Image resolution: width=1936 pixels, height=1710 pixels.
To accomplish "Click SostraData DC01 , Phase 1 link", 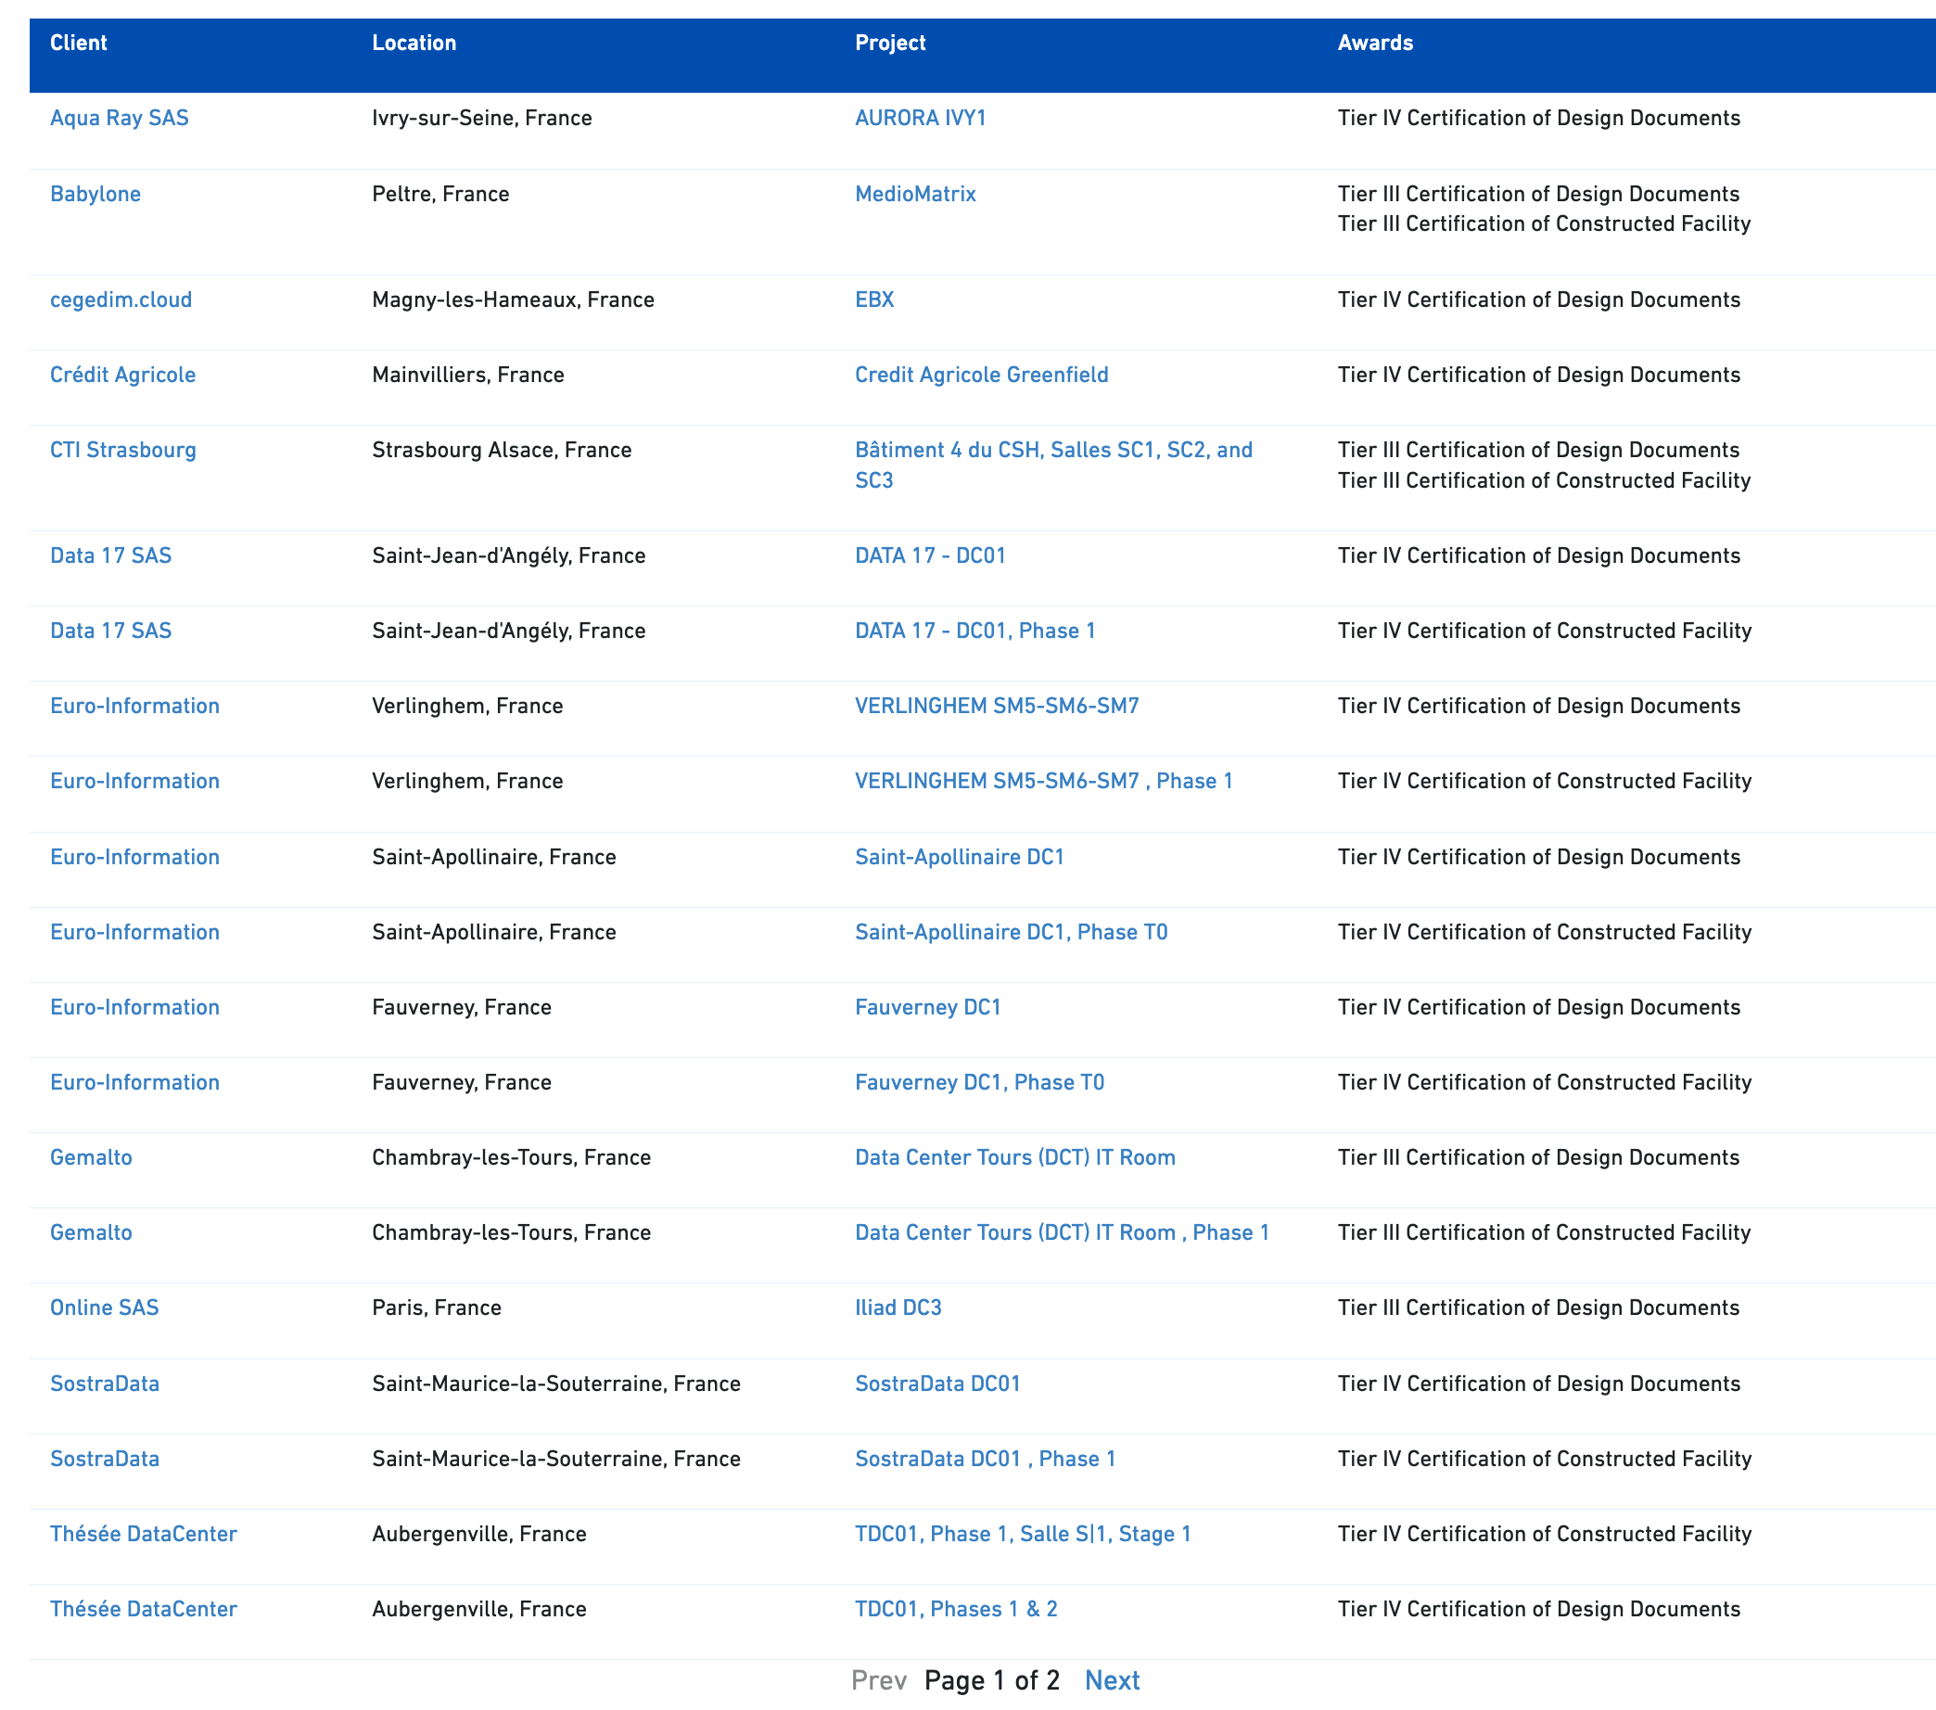I will (x=984, y=1459).
